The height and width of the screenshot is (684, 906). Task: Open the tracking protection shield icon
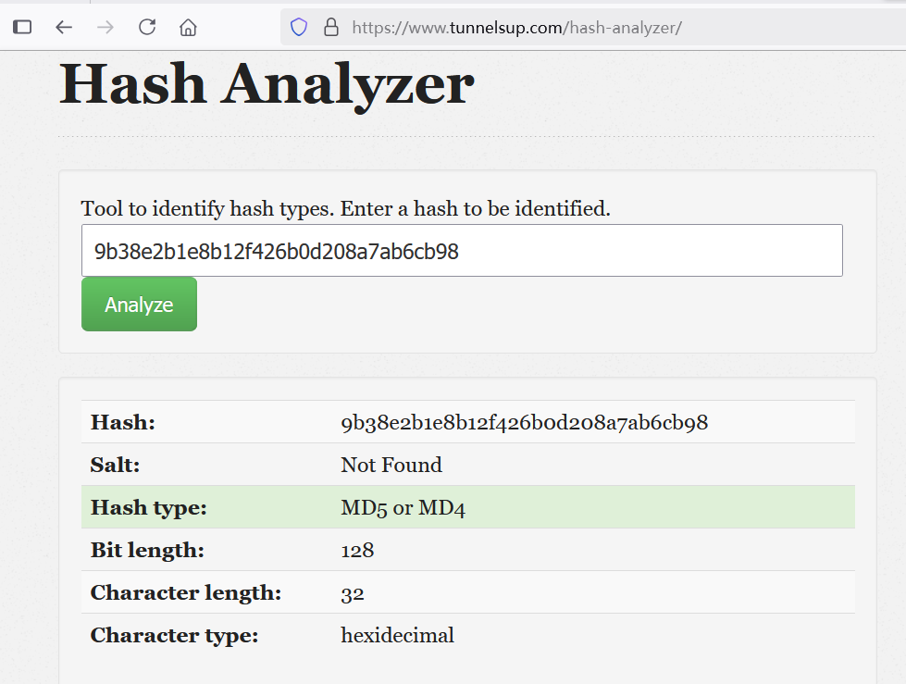click(x=299, y=27)
